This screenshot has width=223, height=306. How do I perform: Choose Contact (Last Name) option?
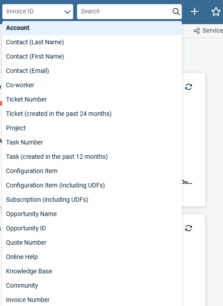click(92, 42)
